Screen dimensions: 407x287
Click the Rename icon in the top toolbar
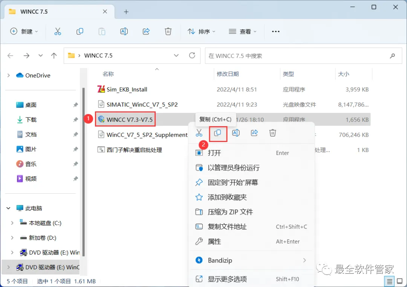124,31
